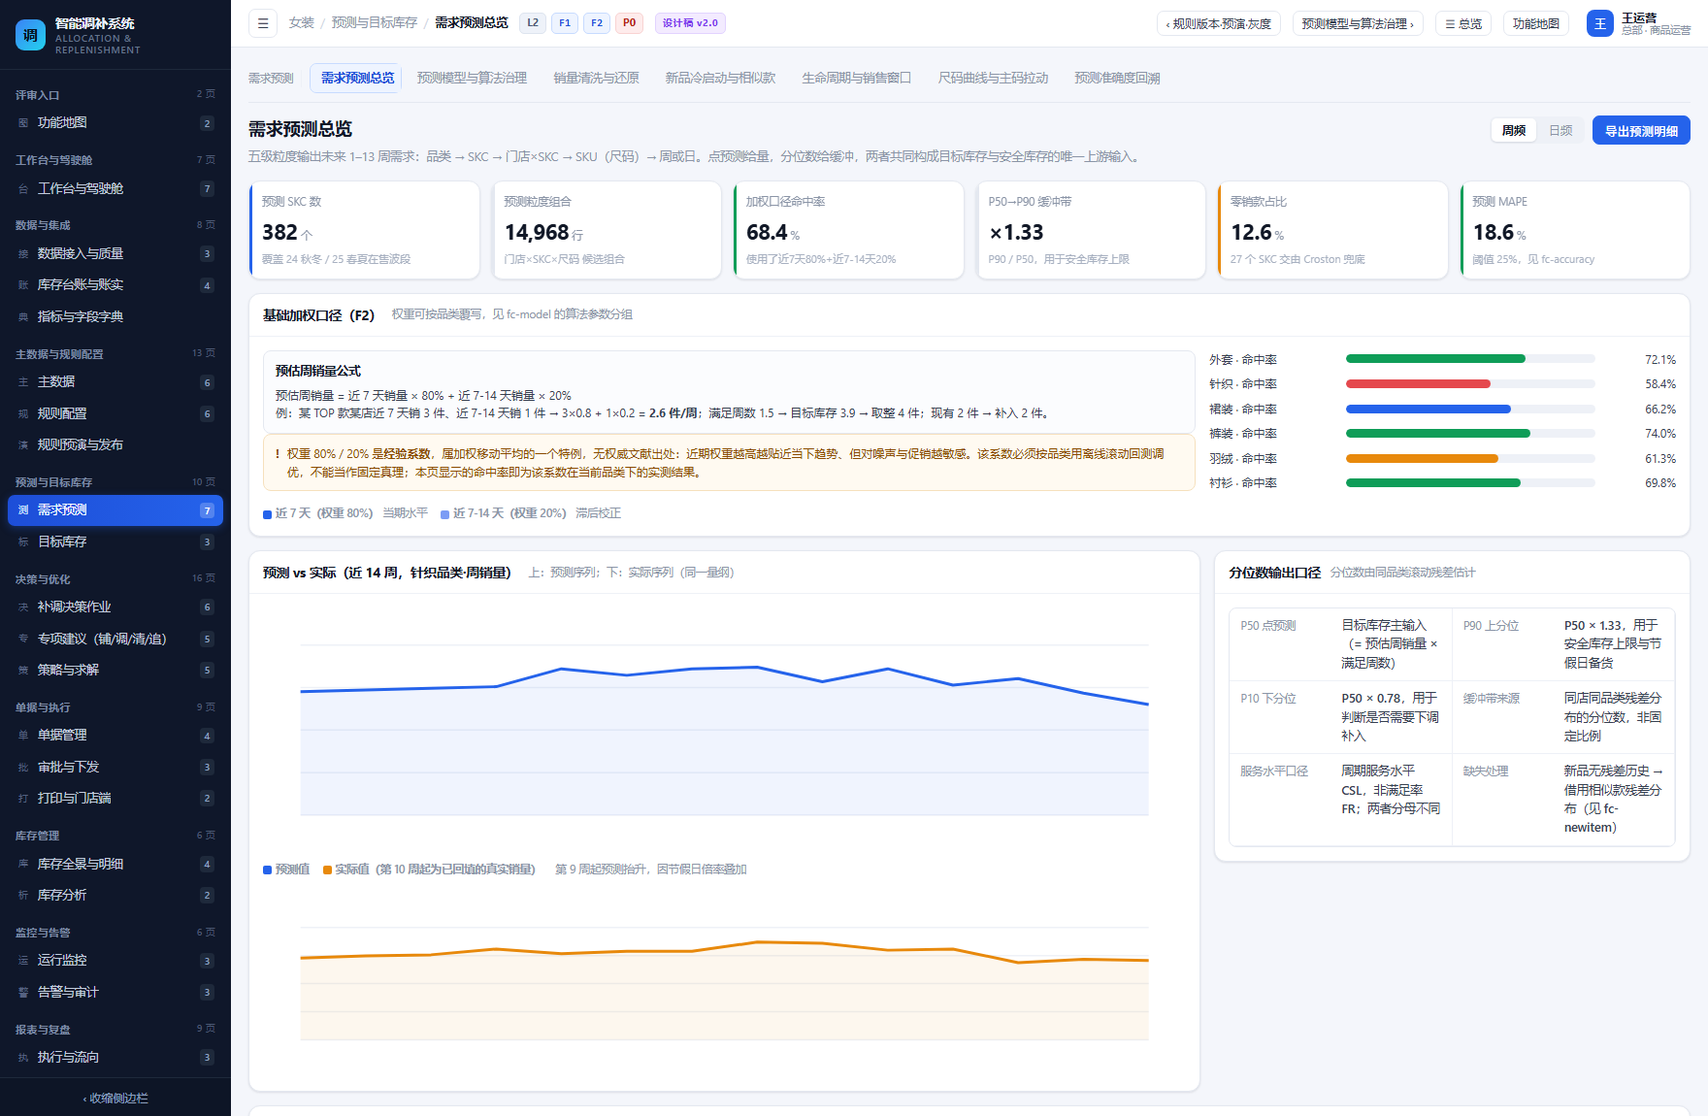1708x1116 pixels.
Task: Toggle the F1 badge in header
Action: click(x=565, y=23)
